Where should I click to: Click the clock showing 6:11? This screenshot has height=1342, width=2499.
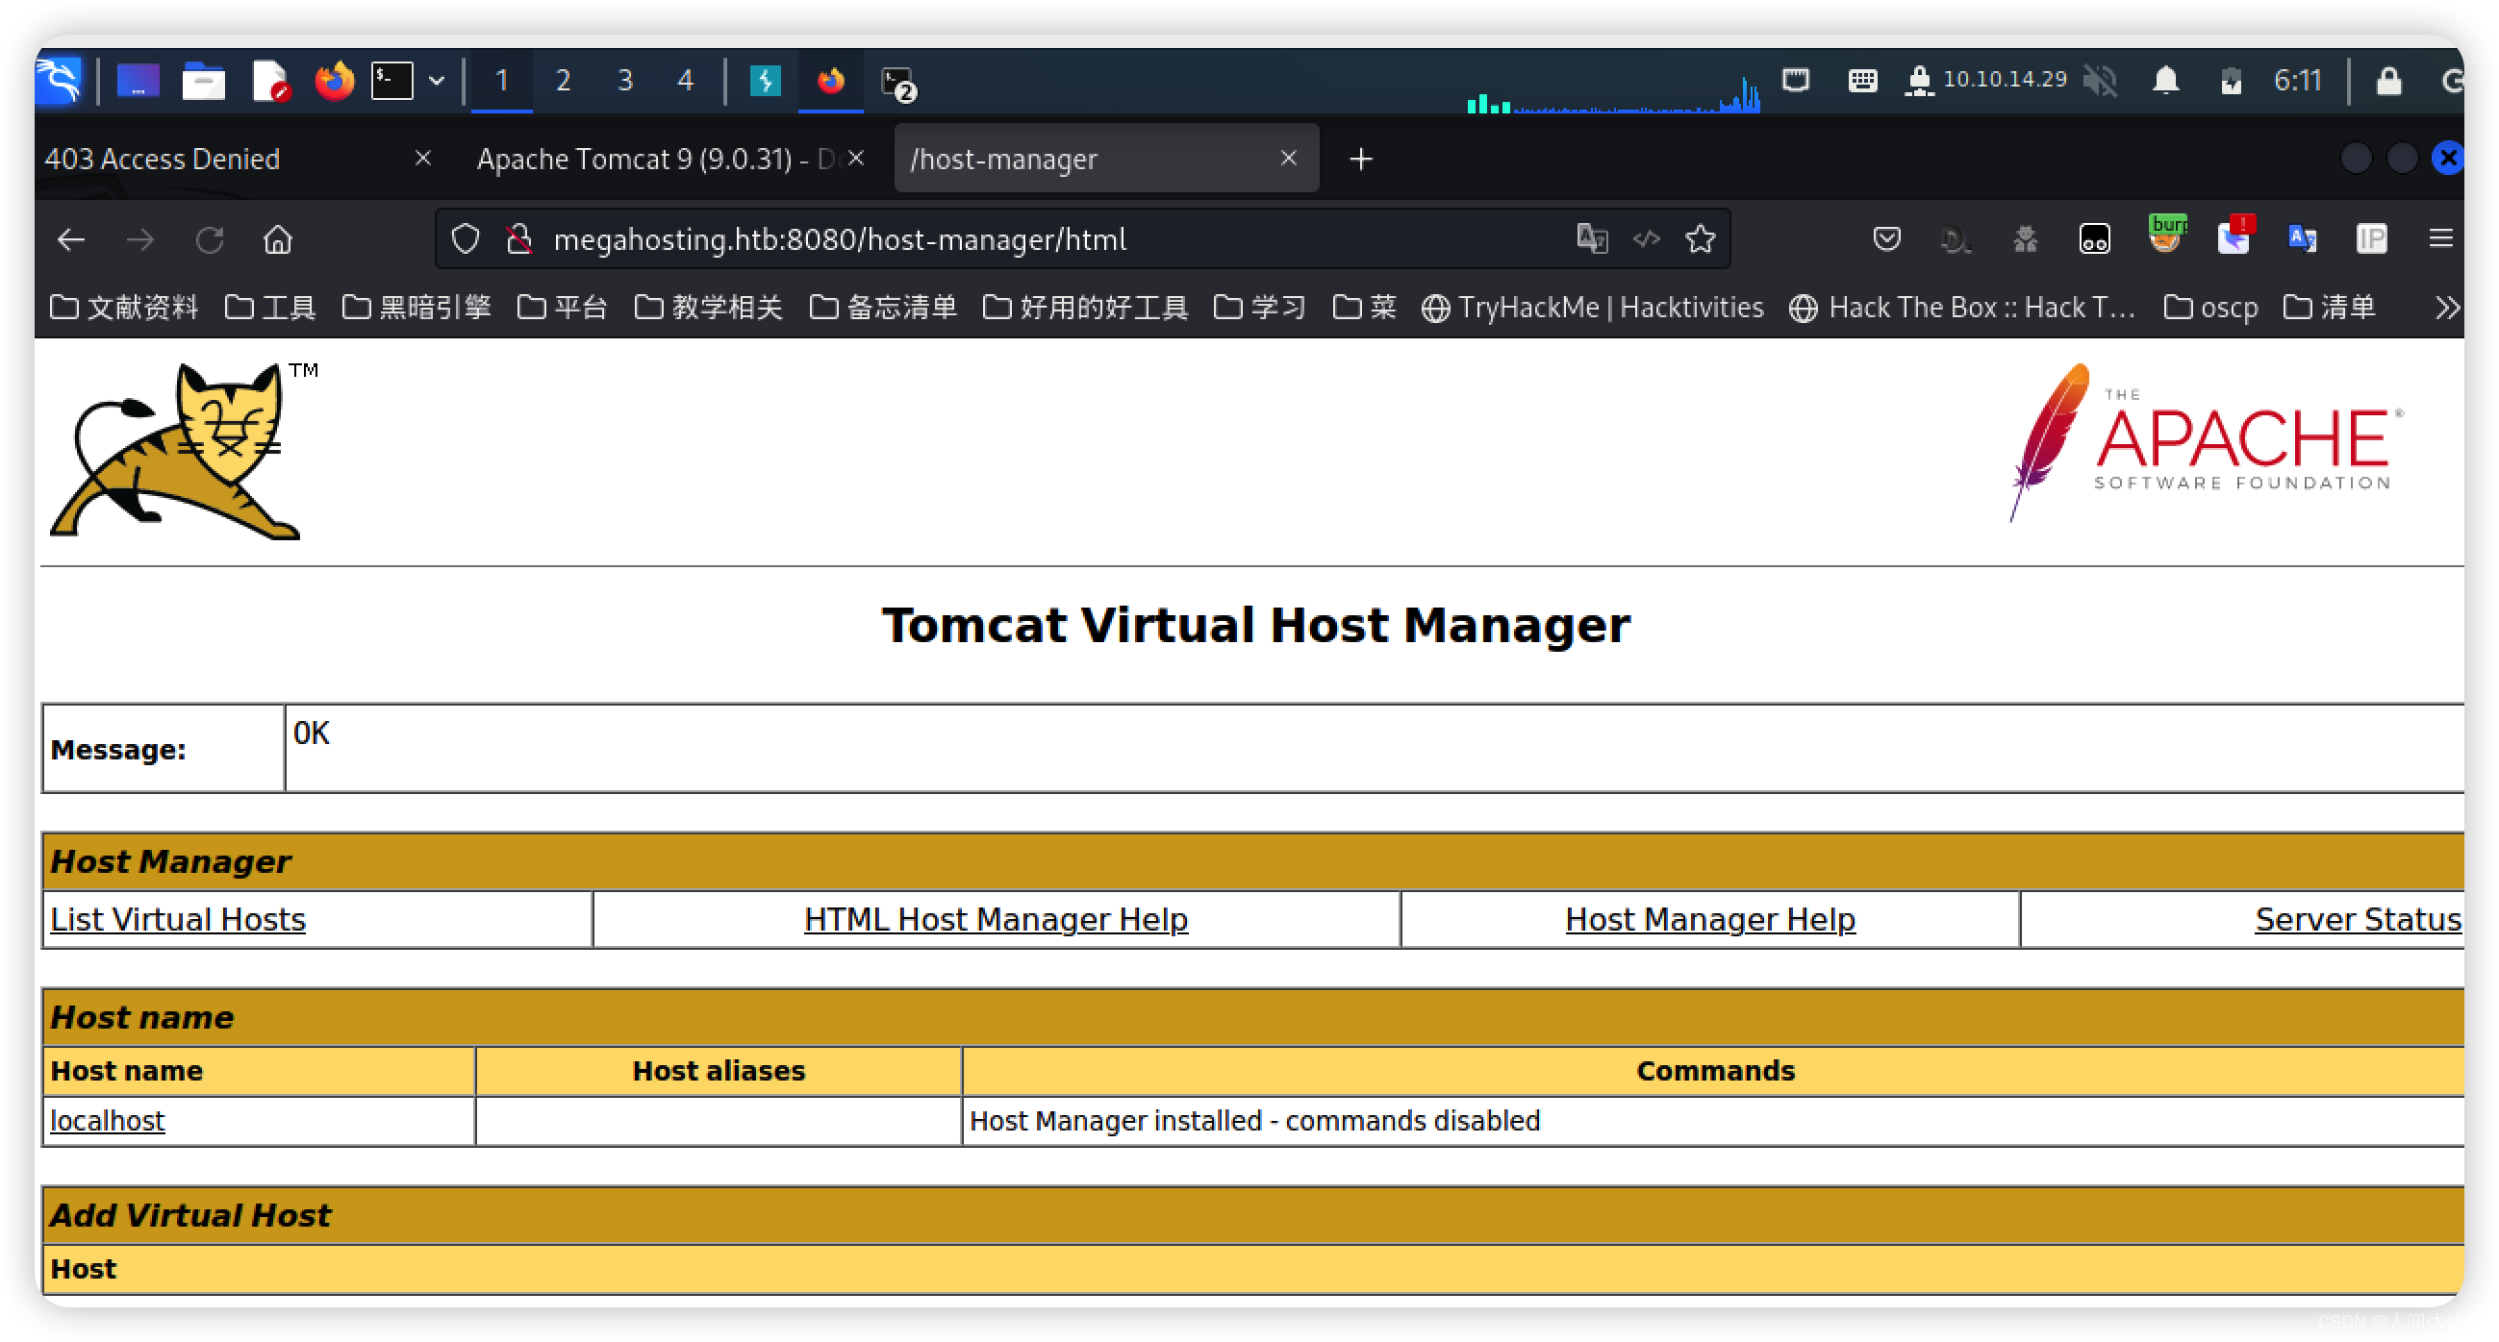(x=2297, y=80)
